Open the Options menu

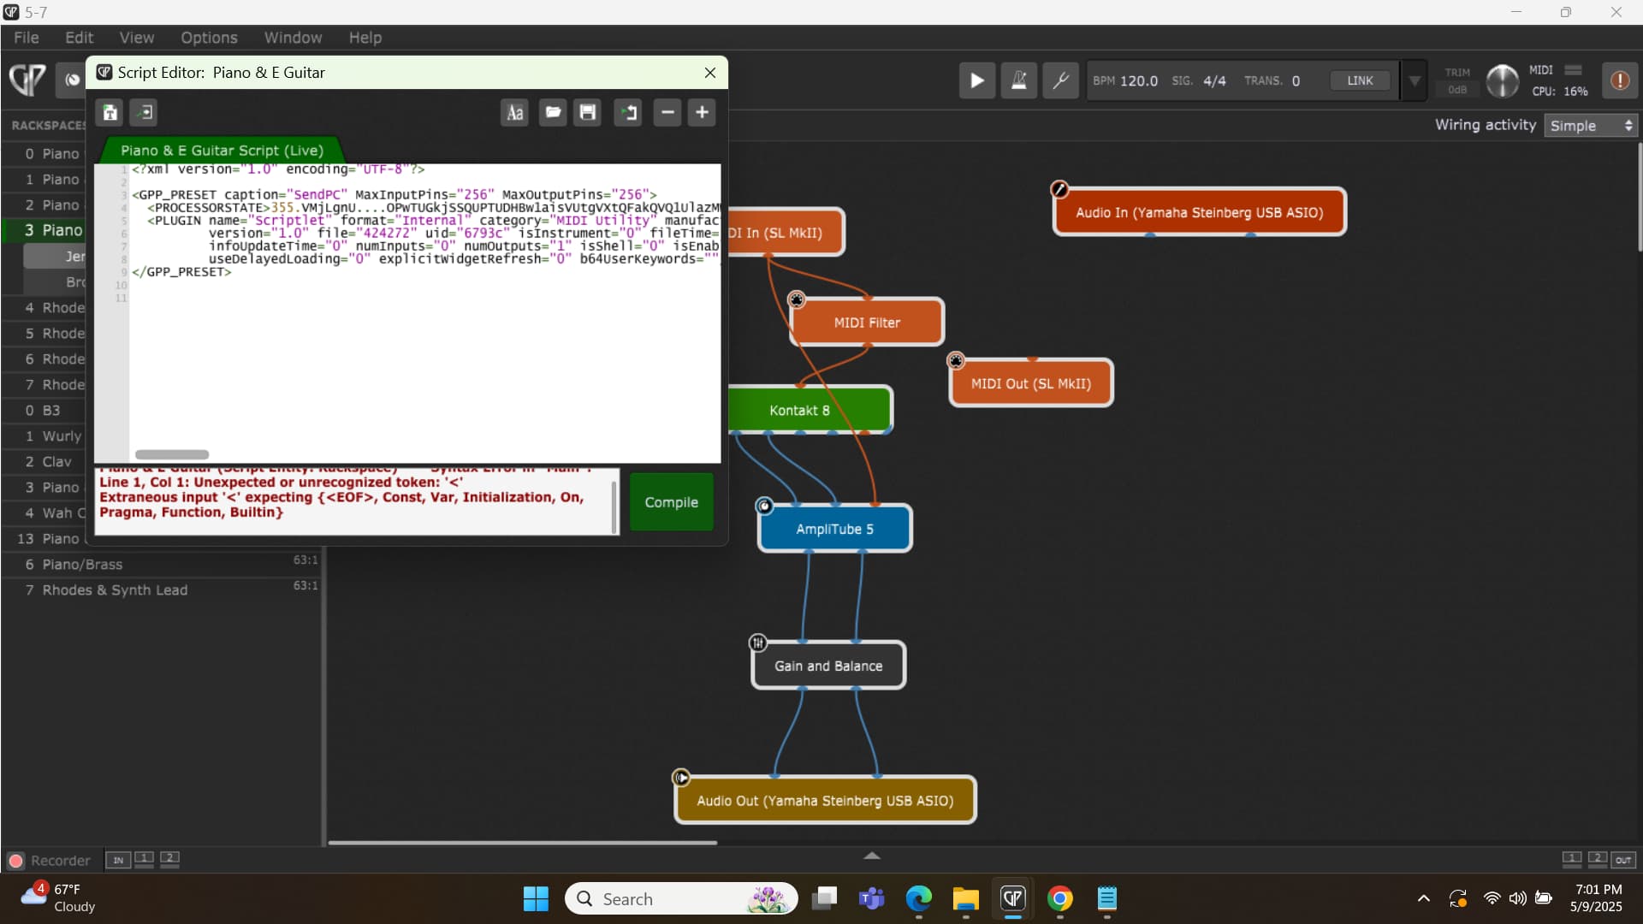[209, 38]
